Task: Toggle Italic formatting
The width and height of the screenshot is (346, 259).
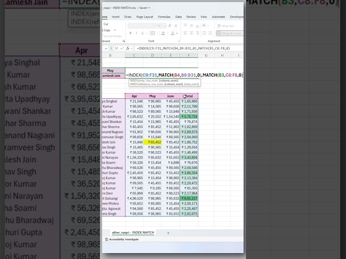Action: coord(136,33)
